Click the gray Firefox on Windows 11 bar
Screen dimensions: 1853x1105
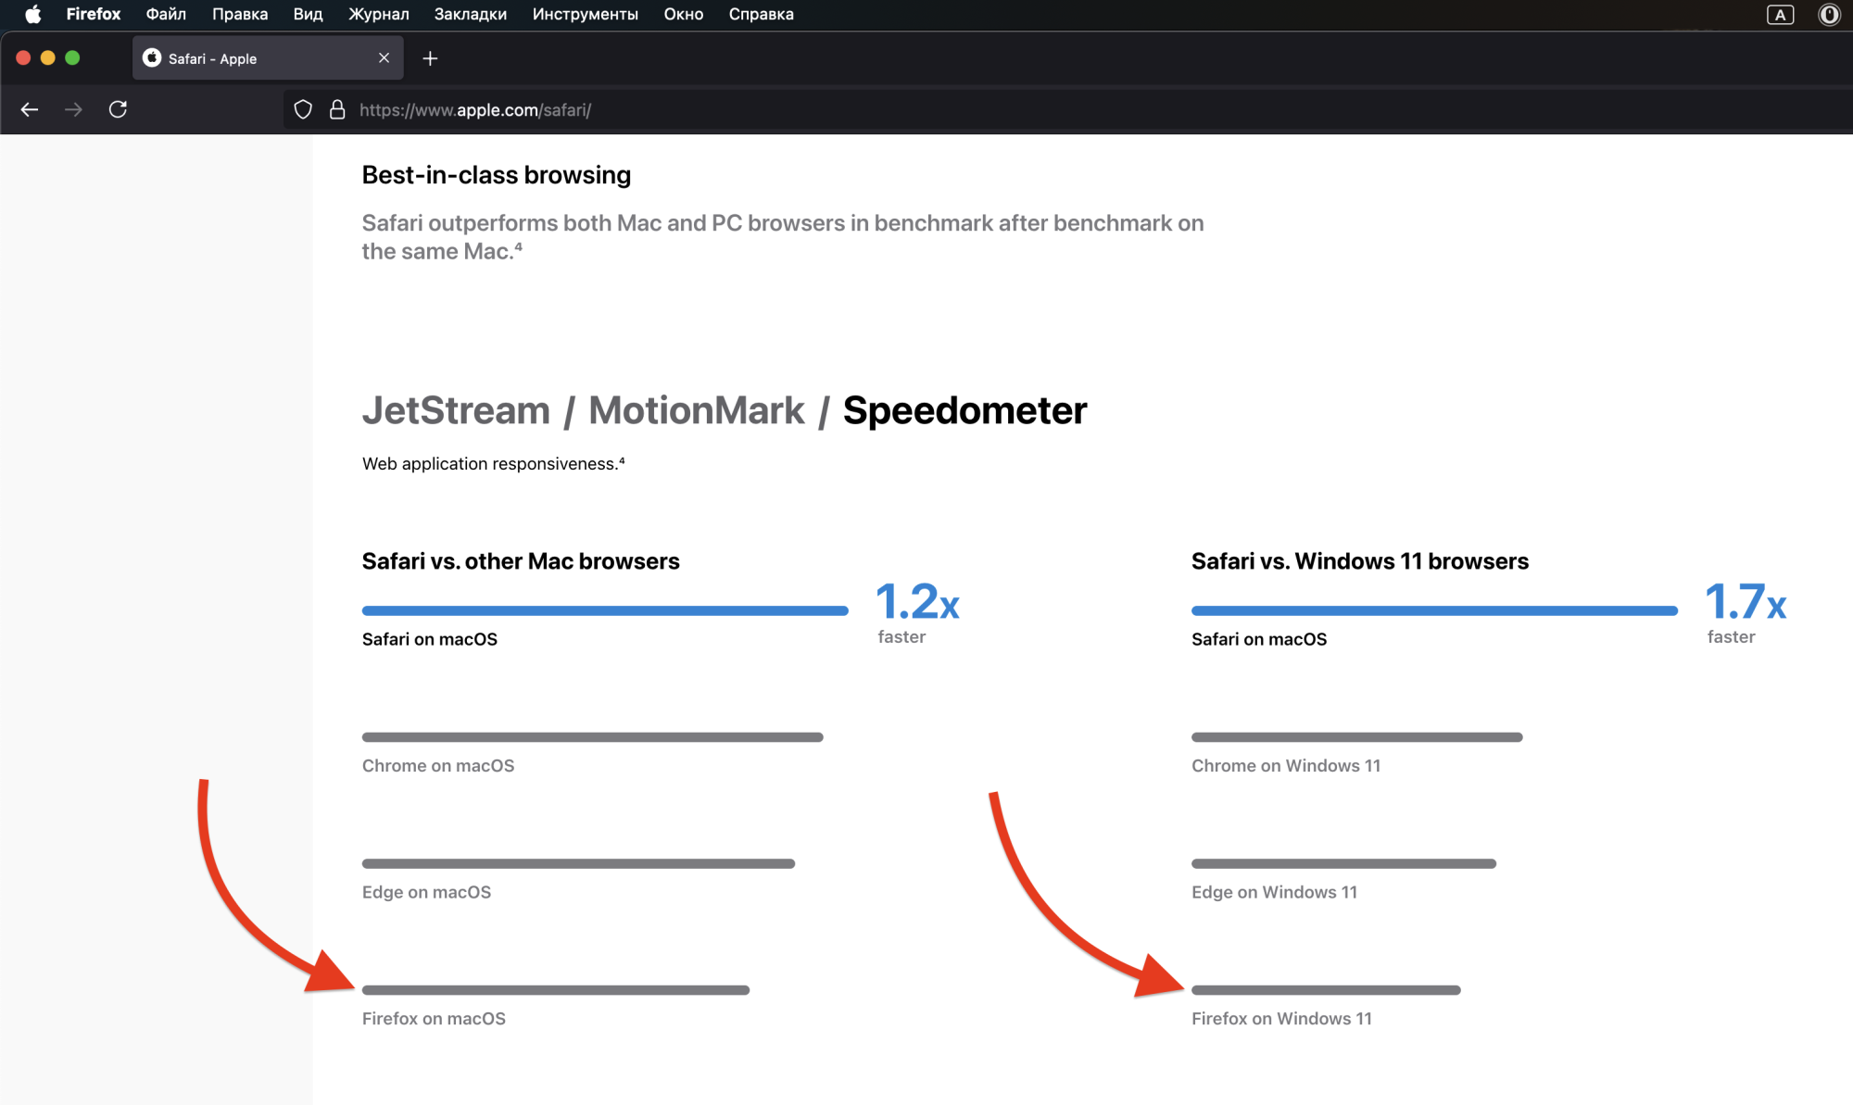pos(1326,990)
